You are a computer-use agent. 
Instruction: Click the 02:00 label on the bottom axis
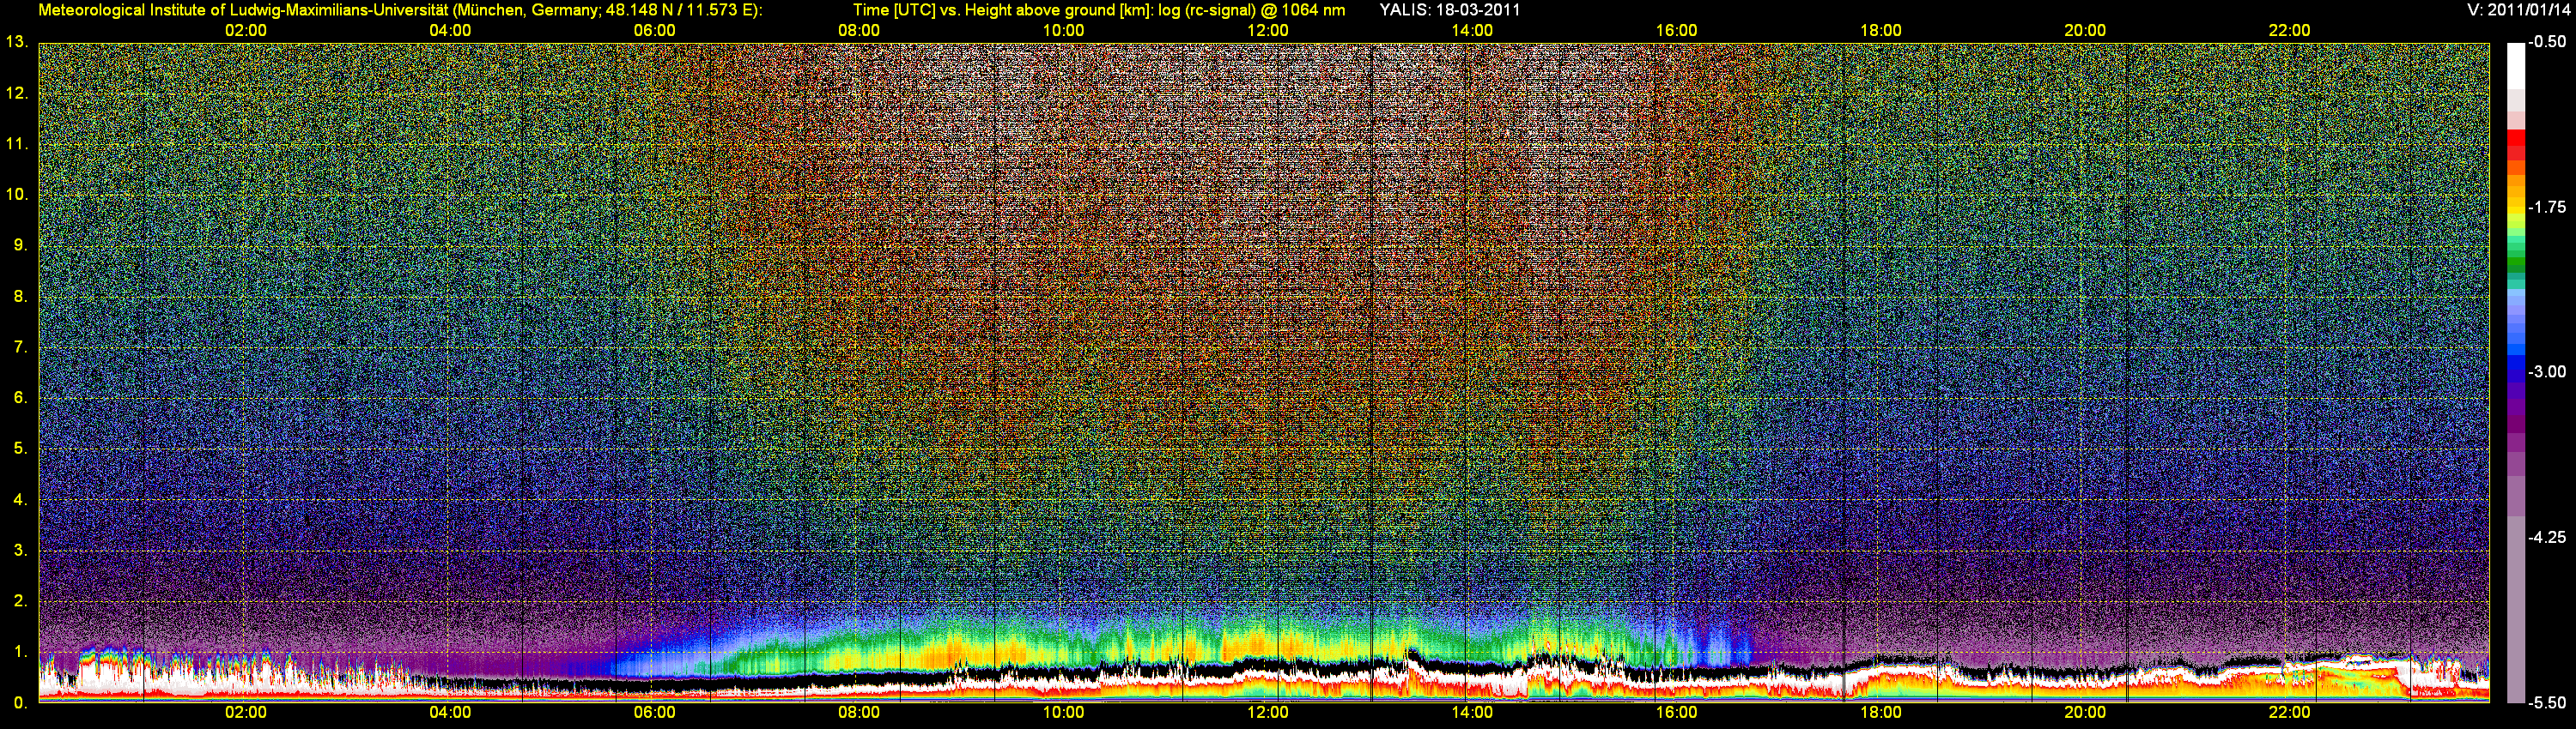pyautogui.click(x=245, y=712)
